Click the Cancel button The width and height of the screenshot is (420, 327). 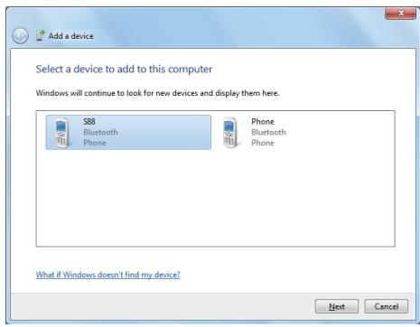(387, 306)
